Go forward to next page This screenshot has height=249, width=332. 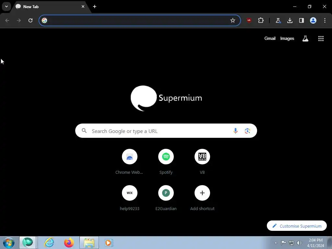(x=19, y=20)
